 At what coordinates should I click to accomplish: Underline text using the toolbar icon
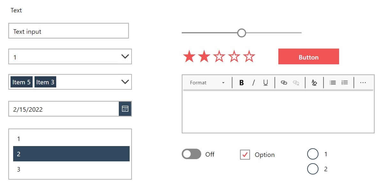coord(265,82)
